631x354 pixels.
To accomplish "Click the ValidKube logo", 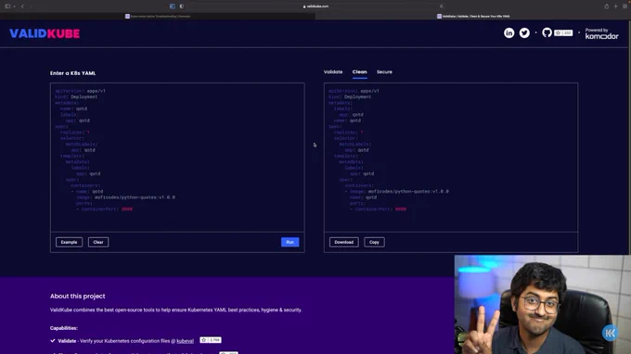I will [x=45, y=33].
